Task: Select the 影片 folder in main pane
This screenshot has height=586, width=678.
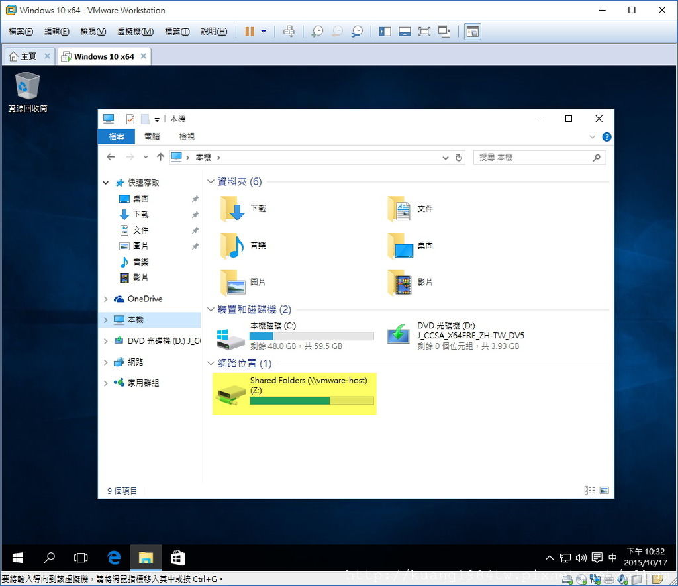Action: 411,282
